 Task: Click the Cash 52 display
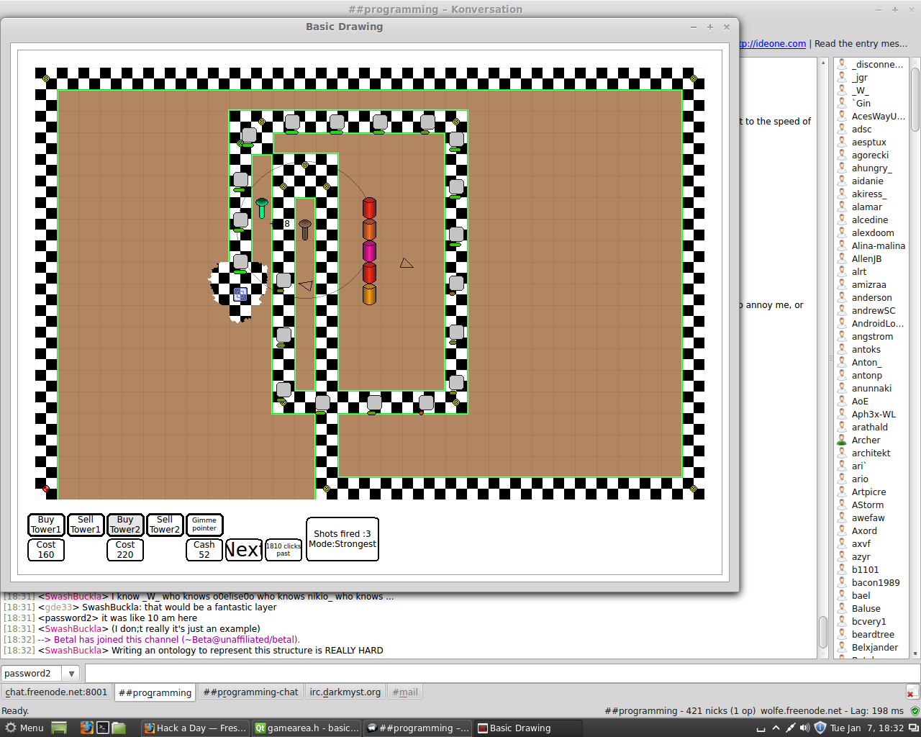click(x=204, y=550)
